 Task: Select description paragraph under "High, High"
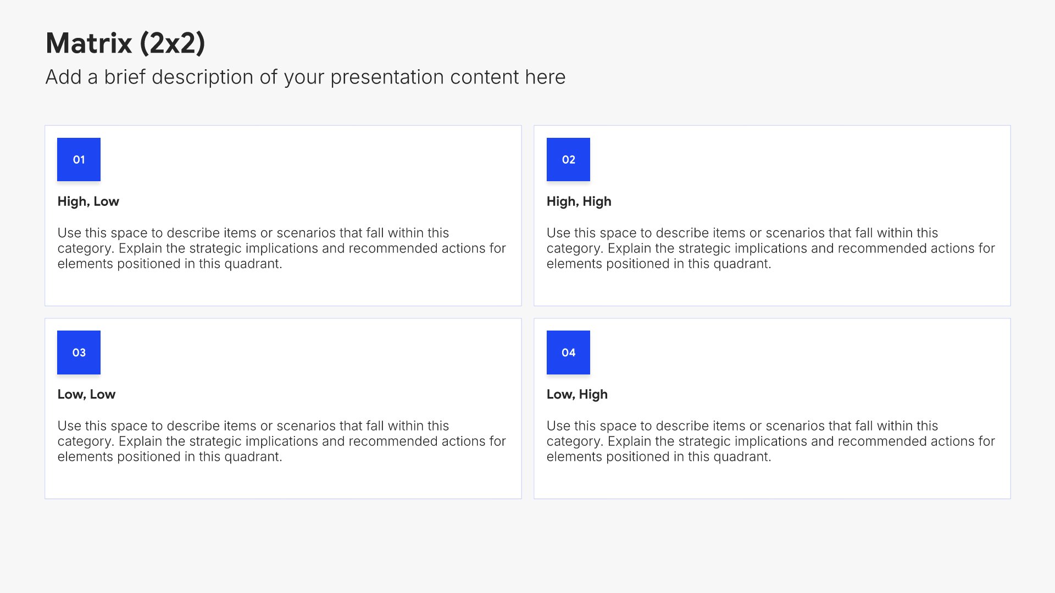770,248
